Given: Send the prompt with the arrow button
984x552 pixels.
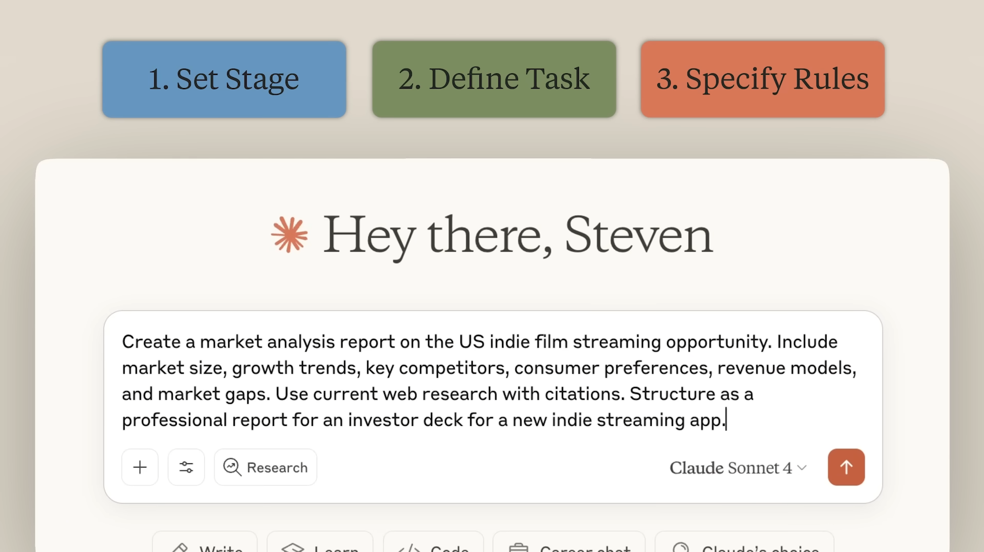Looking at the screenshot, I should pos(846,467).
